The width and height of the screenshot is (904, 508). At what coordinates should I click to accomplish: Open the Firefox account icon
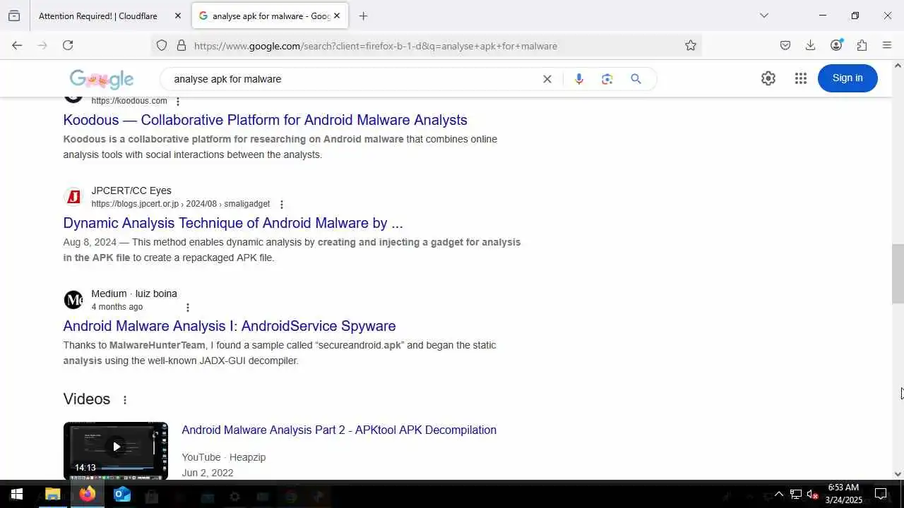[x=836, y=45]
